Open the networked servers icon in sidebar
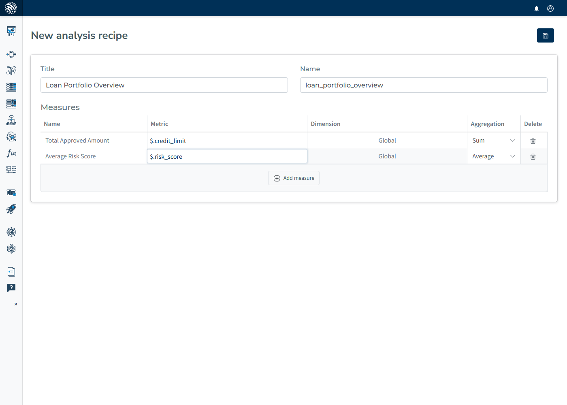Image resolution: width=567 pixels, height=405 pixels. [x=11, y=169]
